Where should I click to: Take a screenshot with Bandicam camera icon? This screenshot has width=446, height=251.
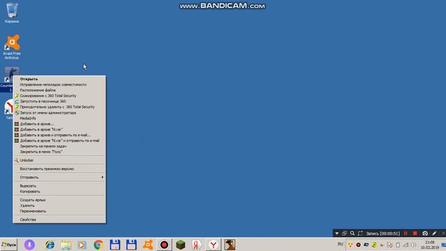425,234
